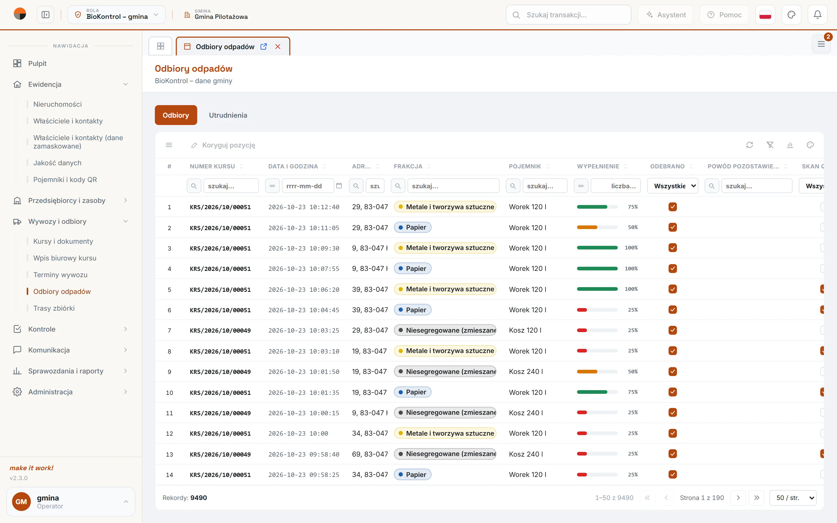Viewport: 837px width, 523px height.
Task: Open Odbiory odpadów tab in new window
Action: coord(264,46)
